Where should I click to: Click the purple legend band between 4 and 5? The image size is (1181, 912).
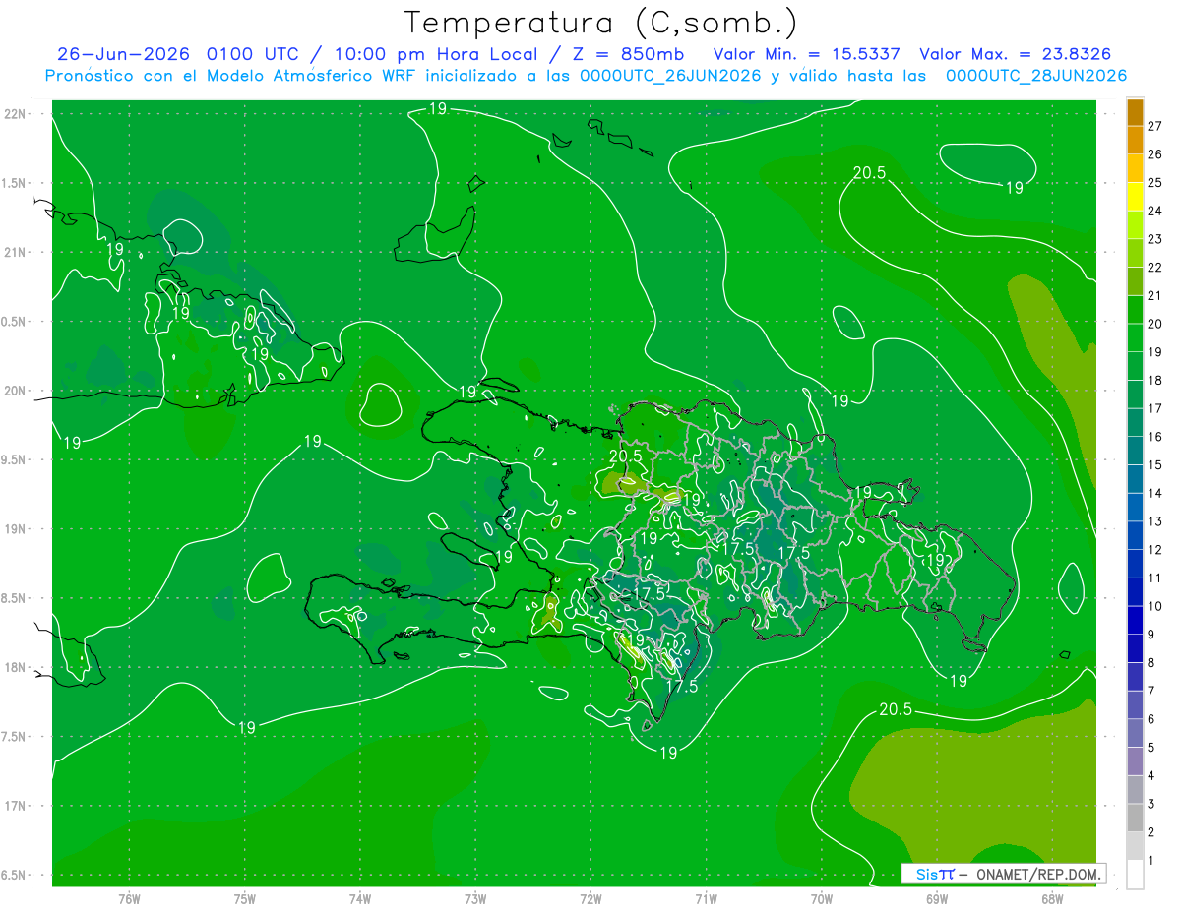coord(1135,761)
